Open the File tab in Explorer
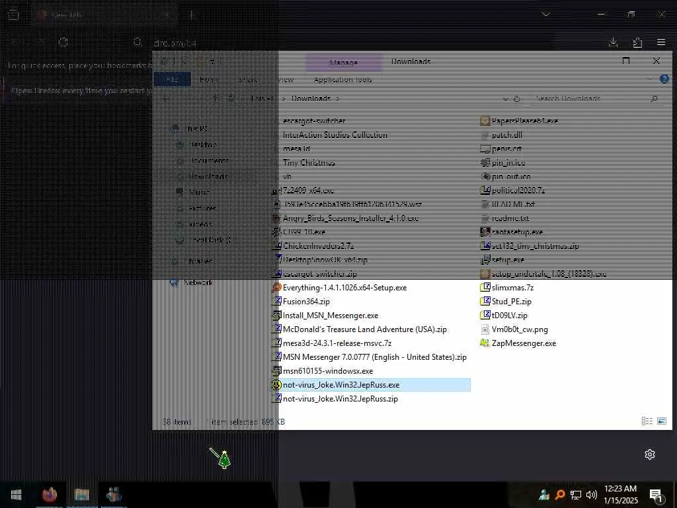 (173, 79)
